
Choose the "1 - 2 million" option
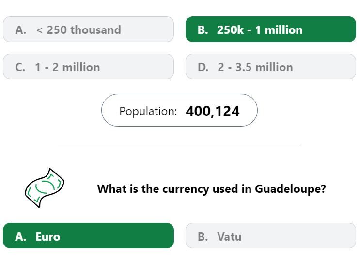pos(88,67)
